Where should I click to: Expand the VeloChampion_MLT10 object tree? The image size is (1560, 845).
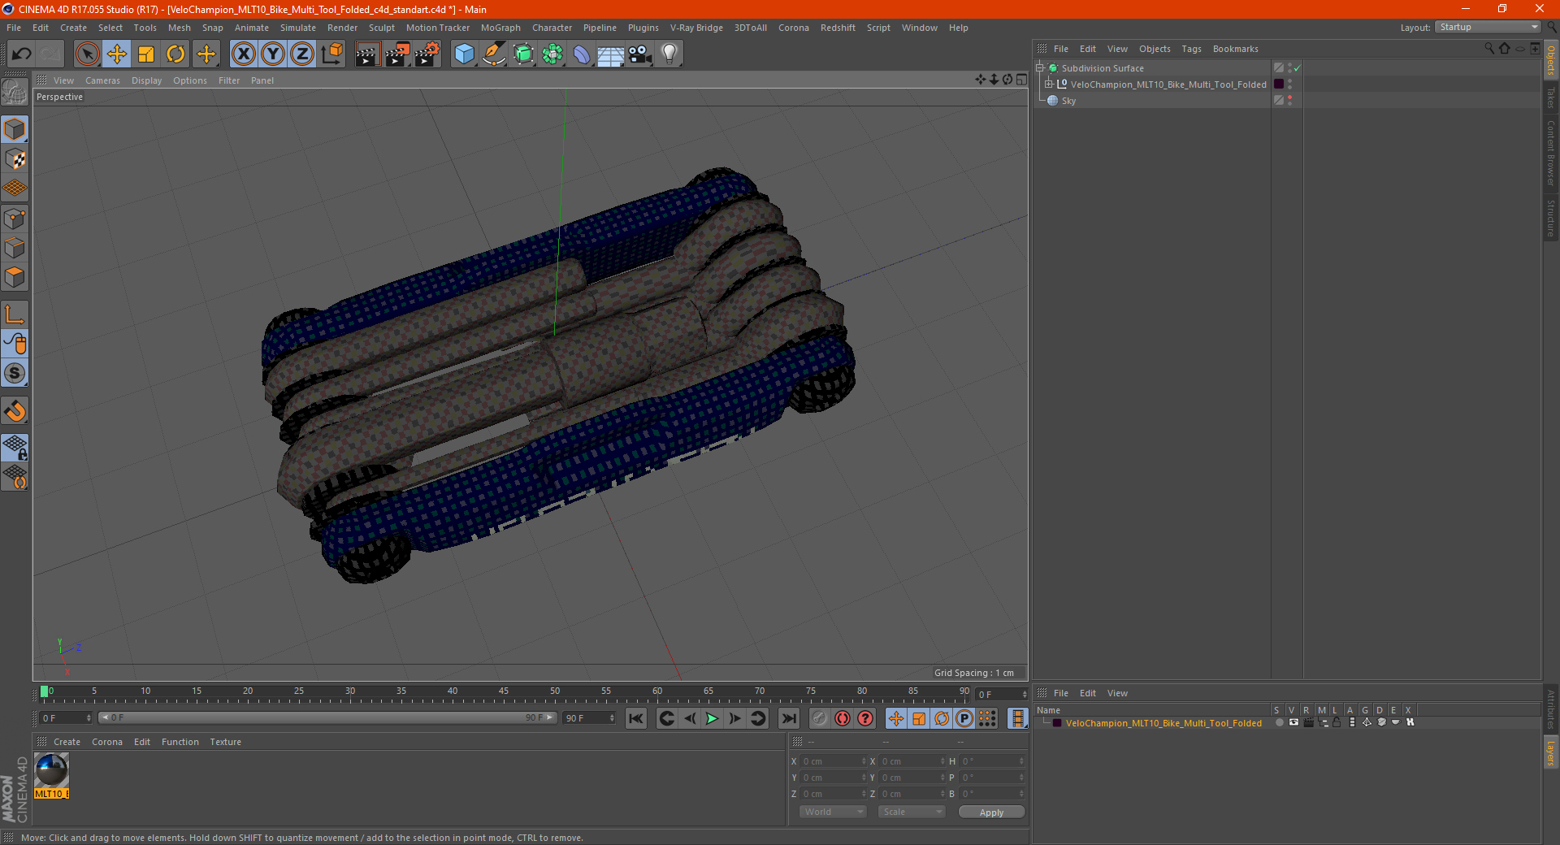pyautogui.click(x=1049, y=84)
